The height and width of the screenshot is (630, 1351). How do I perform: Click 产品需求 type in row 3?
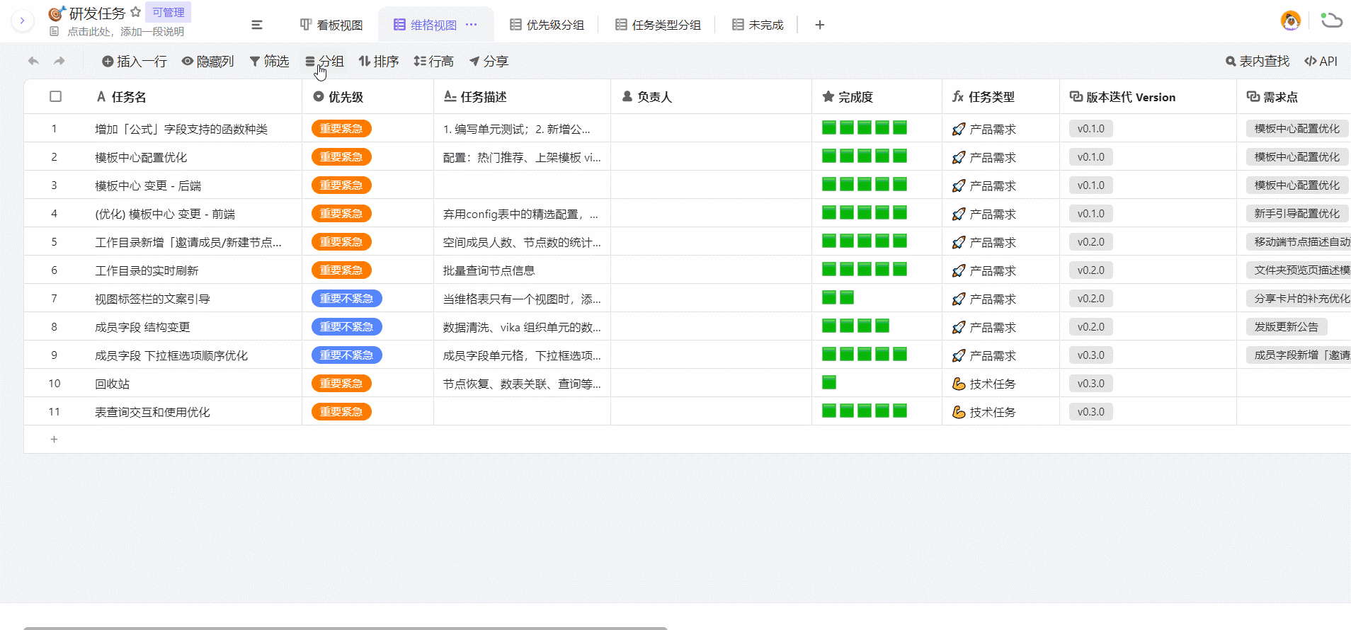[x=984, y=185]
